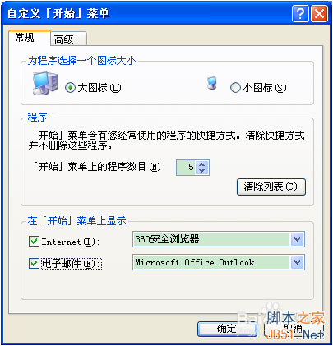This screenshot has width=333, height=346.
Task: Select the small icons radio button
Action: pos(235,88)
